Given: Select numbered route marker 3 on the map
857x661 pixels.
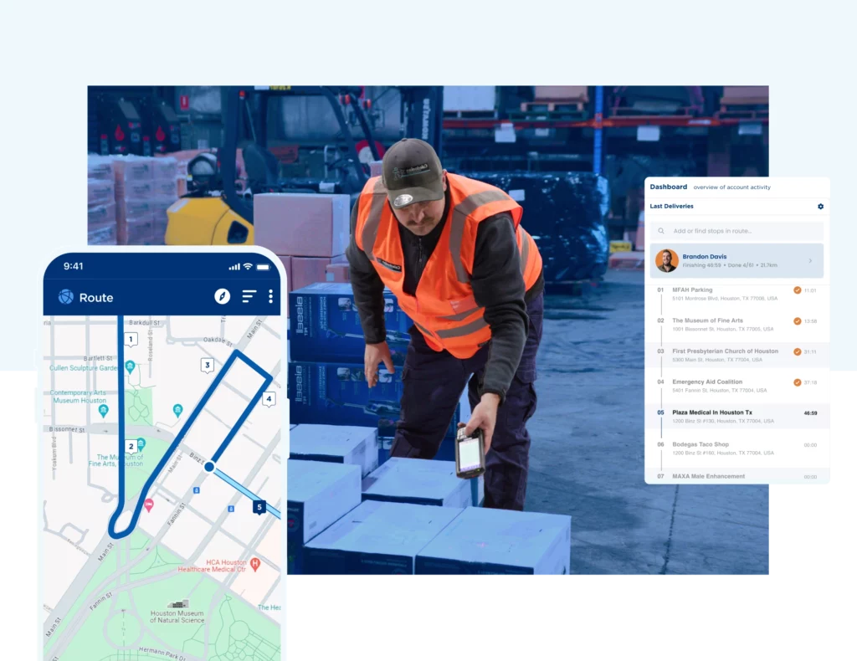Looking at the screenshot, I should pyautogui.click(x=207, y=365).
